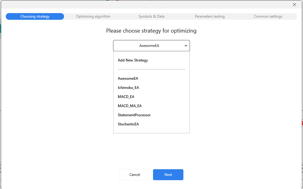The width and height of the screenshot is (303, 189).
Task: Jump to the Parameters testing step
Action: click(209, 16)
